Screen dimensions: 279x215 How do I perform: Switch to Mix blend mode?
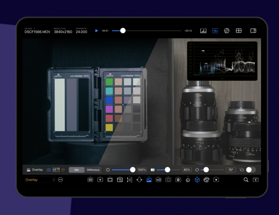pos(77,170)
